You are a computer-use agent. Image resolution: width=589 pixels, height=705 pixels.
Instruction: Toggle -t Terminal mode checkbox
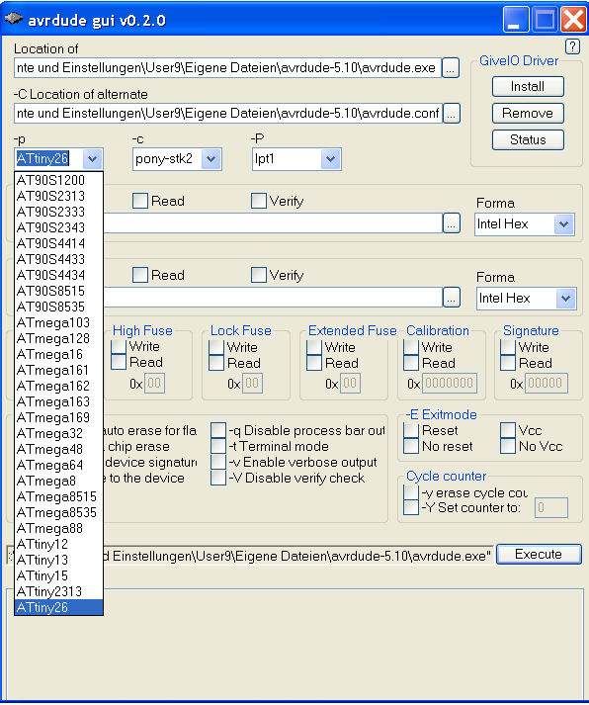218,446
